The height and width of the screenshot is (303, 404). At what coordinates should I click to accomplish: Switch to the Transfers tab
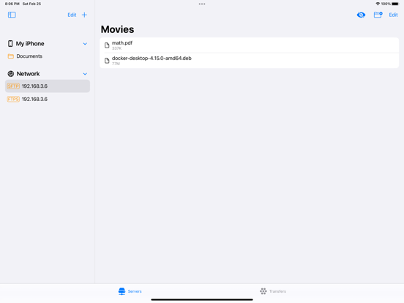point(273,291)
